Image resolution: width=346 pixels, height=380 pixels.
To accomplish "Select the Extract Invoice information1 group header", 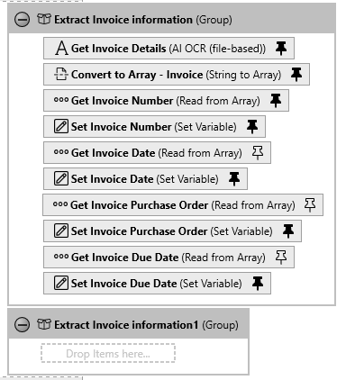I will (129, 324).
